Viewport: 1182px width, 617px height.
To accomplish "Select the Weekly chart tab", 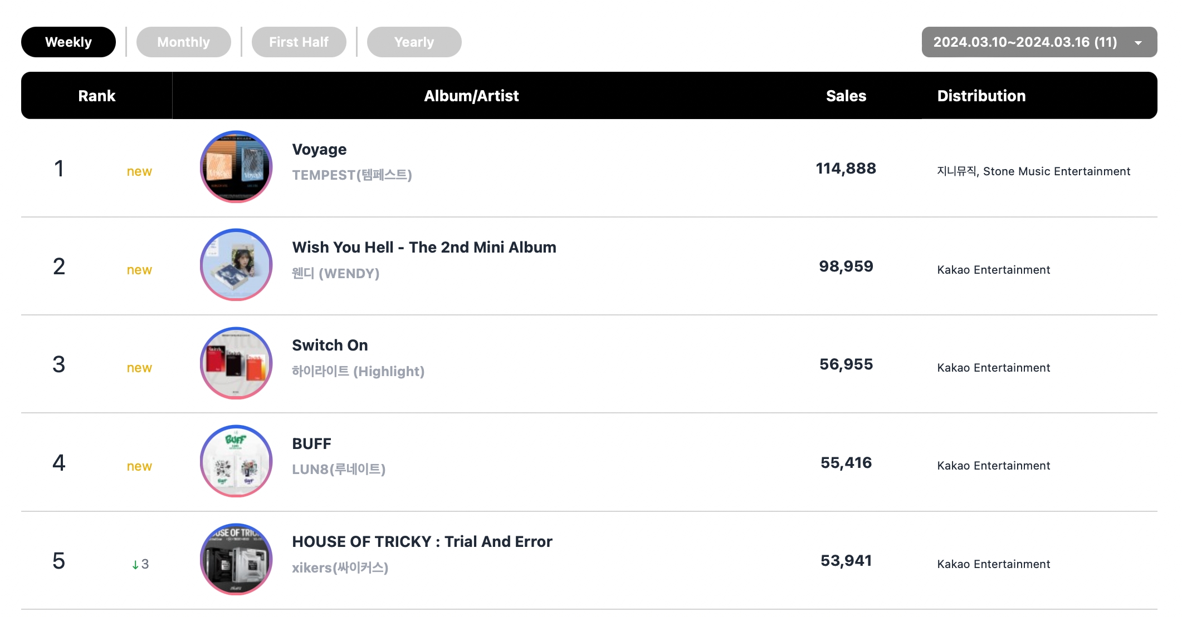I will [69, 42].
